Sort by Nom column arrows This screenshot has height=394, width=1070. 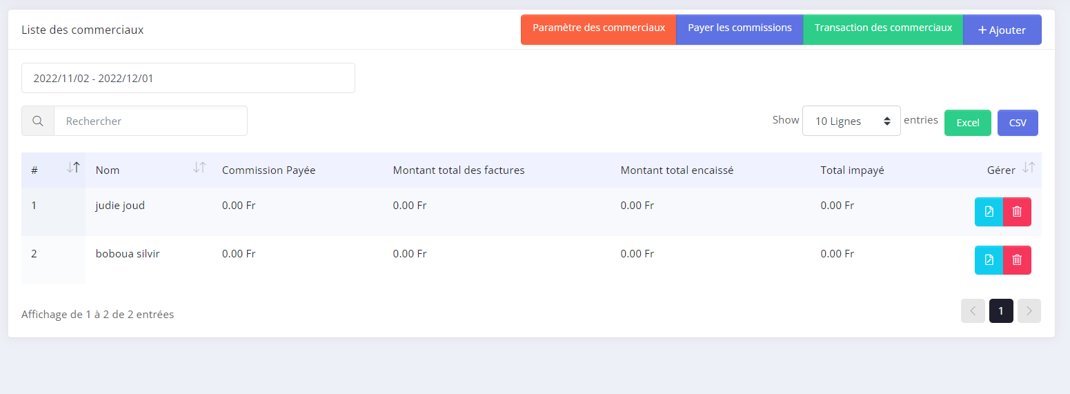point(199,168)
